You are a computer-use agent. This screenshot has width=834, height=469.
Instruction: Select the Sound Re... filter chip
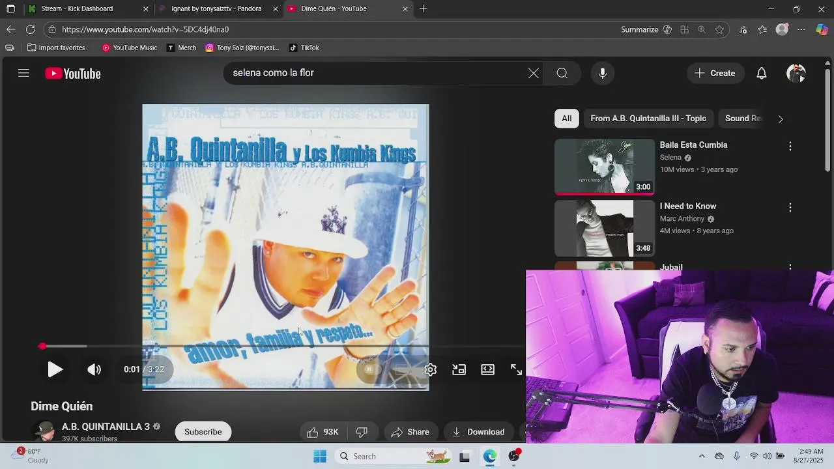[743, 119]
